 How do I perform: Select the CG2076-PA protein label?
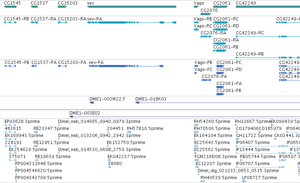(214, 77)
